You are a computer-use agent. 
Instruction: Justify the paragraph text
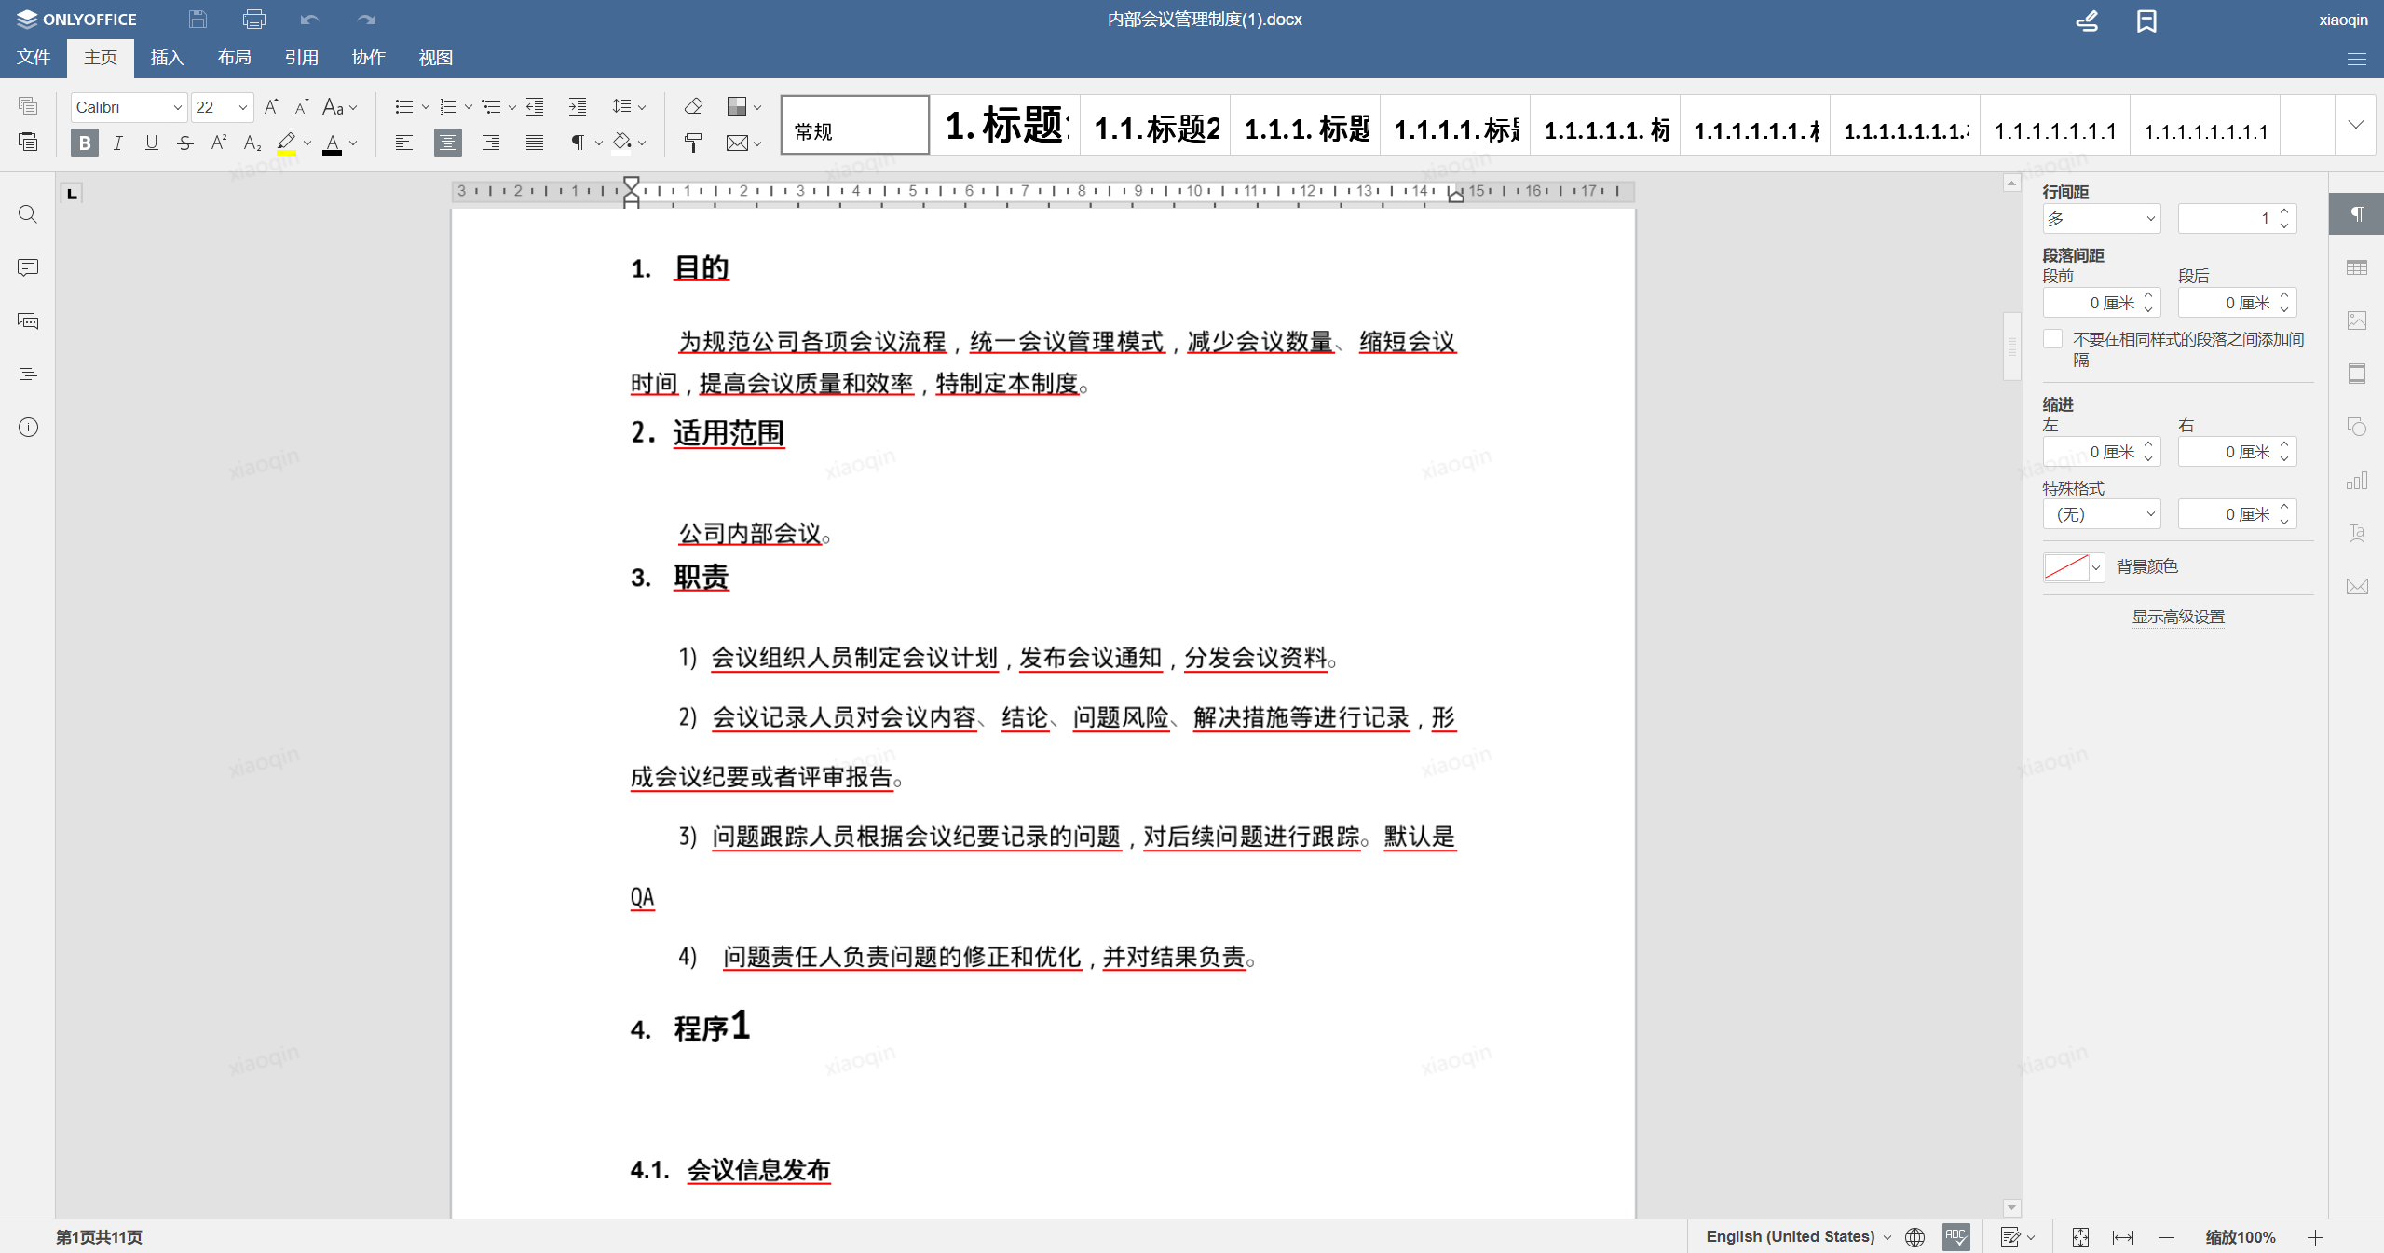(535, 143)
